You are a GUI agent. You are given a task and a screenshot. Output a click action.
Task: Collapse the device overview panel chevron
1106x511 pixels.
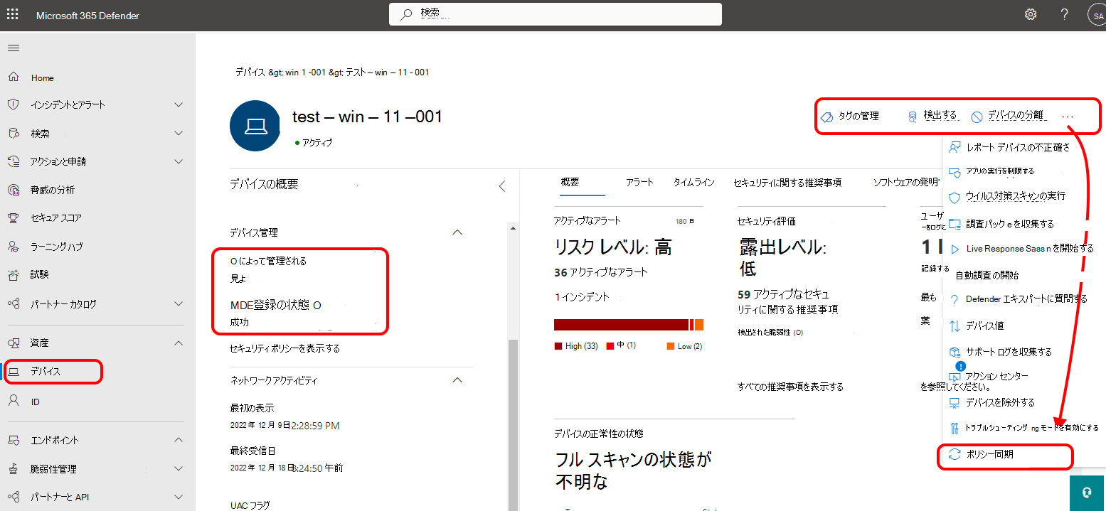click(x=501, y=186)
